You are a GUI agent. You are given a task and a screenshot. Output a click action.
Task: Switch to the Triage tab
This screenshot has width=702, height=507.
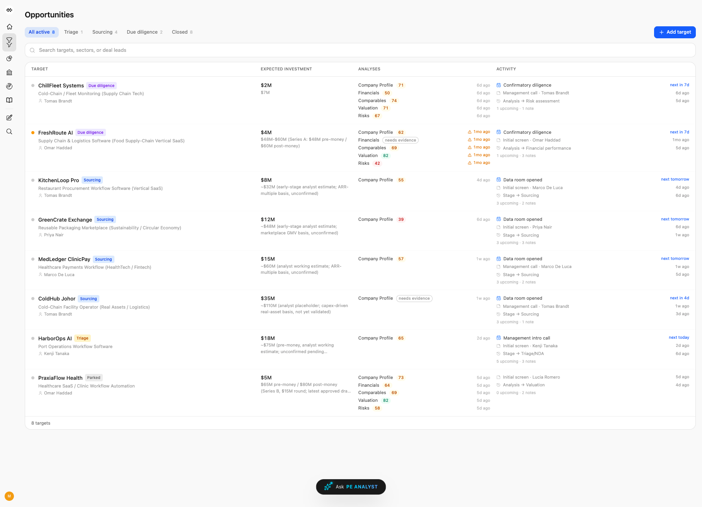[x=73, y=32]
